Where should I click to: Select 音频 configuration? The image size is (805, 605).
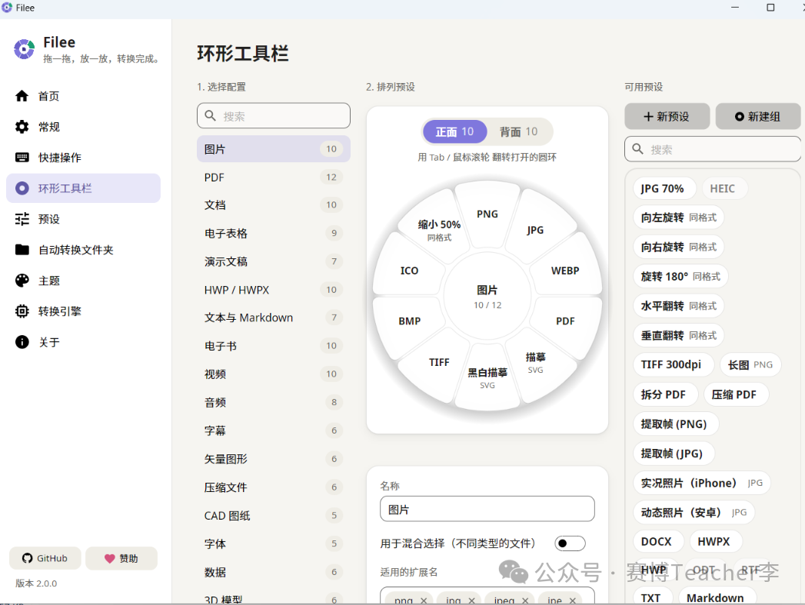274,402
